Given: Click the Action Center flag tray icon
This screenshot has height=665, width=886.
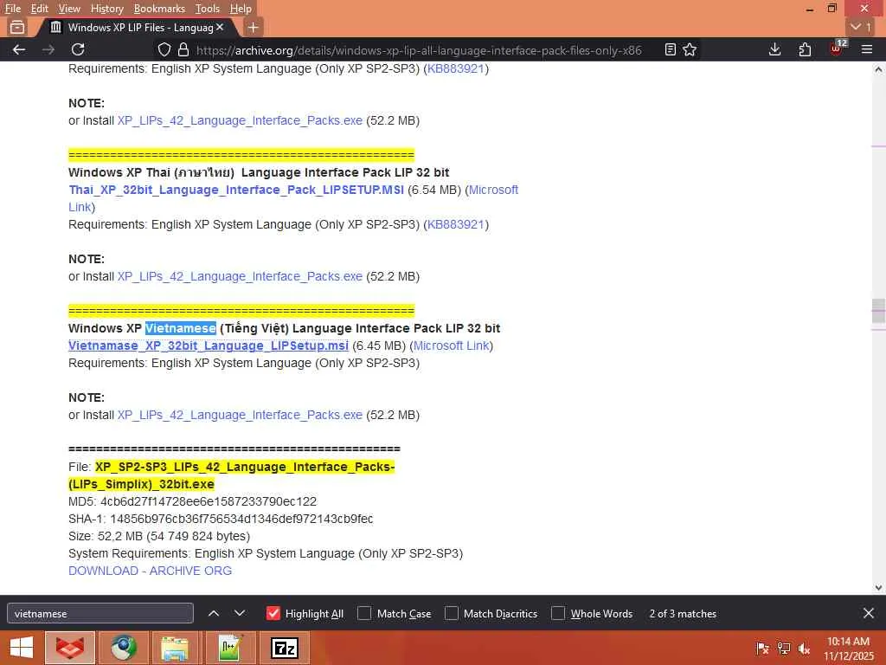Looking at the screenshot, I should [x=763, y=648].
